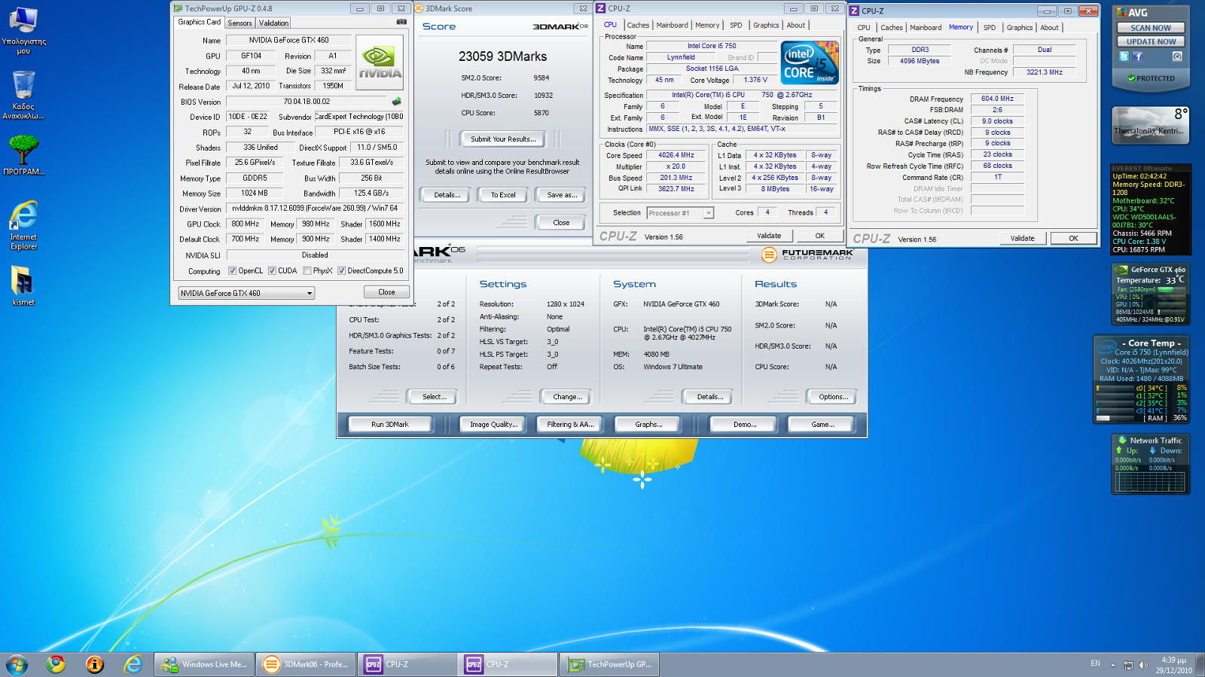This screenshot has height=677, width=1205.
Task: Toggle the DirectCompute 5.0 checkbox
Action: (341, 271)
